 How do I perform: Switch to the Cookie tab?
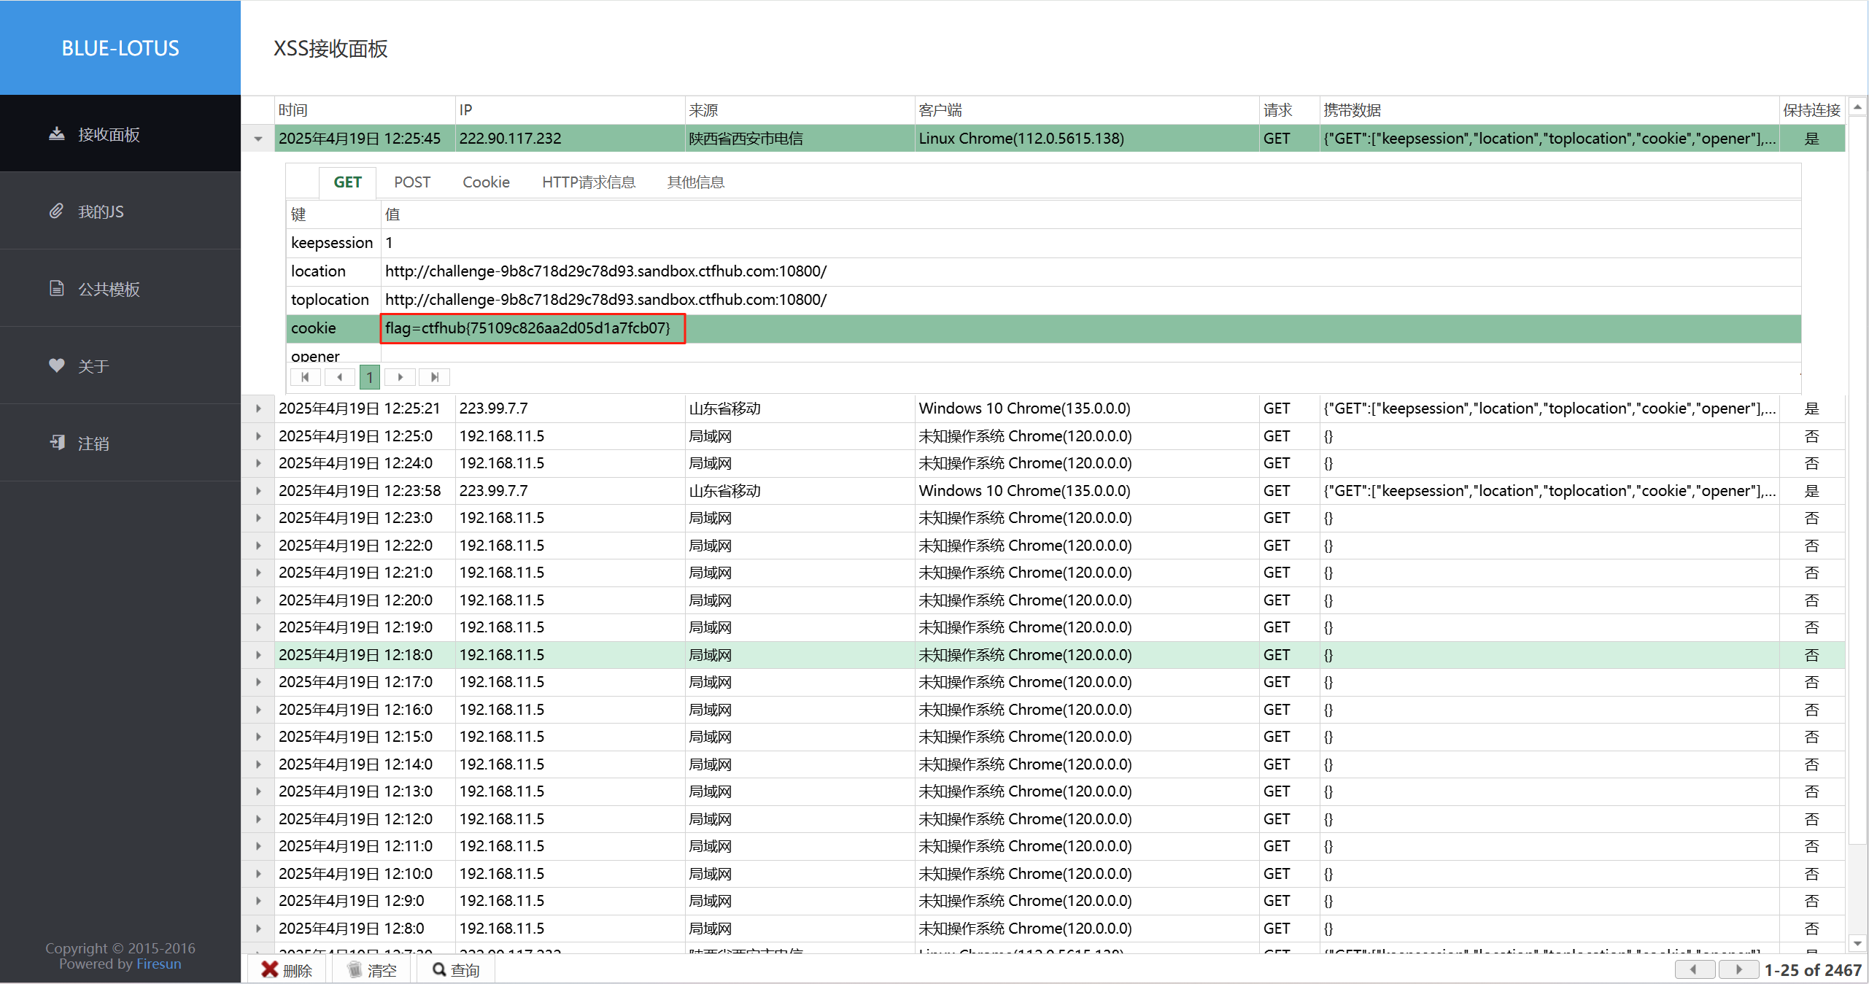486,182
